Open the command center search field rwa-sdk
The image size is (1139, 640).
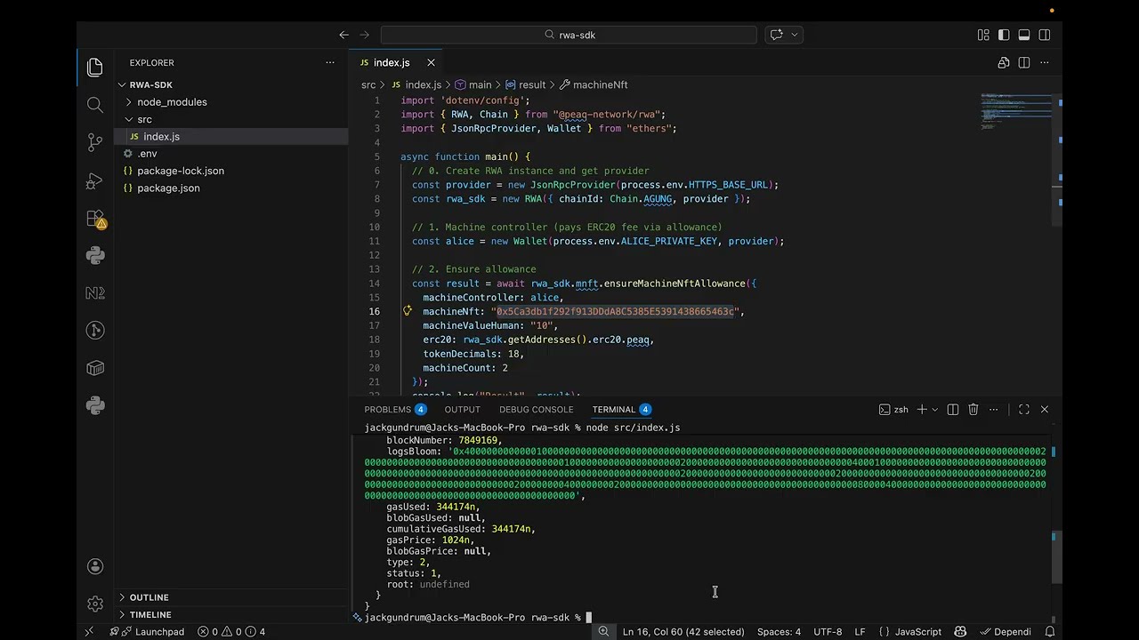(569, 35)
